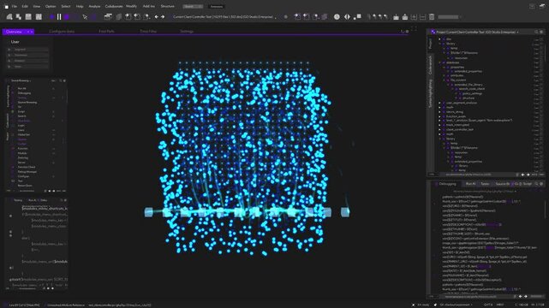Click the blue record dot before Pause
Screen dimensions: 549x308
click(x=52, y=16)
